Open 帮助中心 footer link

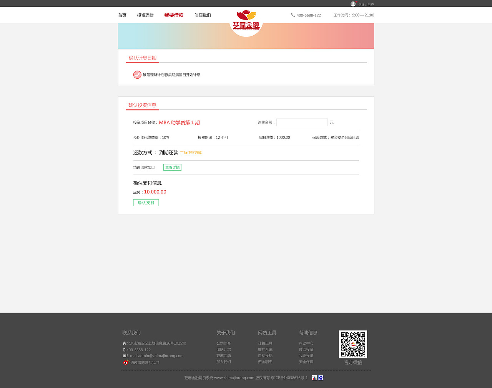(x=306, y=343)
